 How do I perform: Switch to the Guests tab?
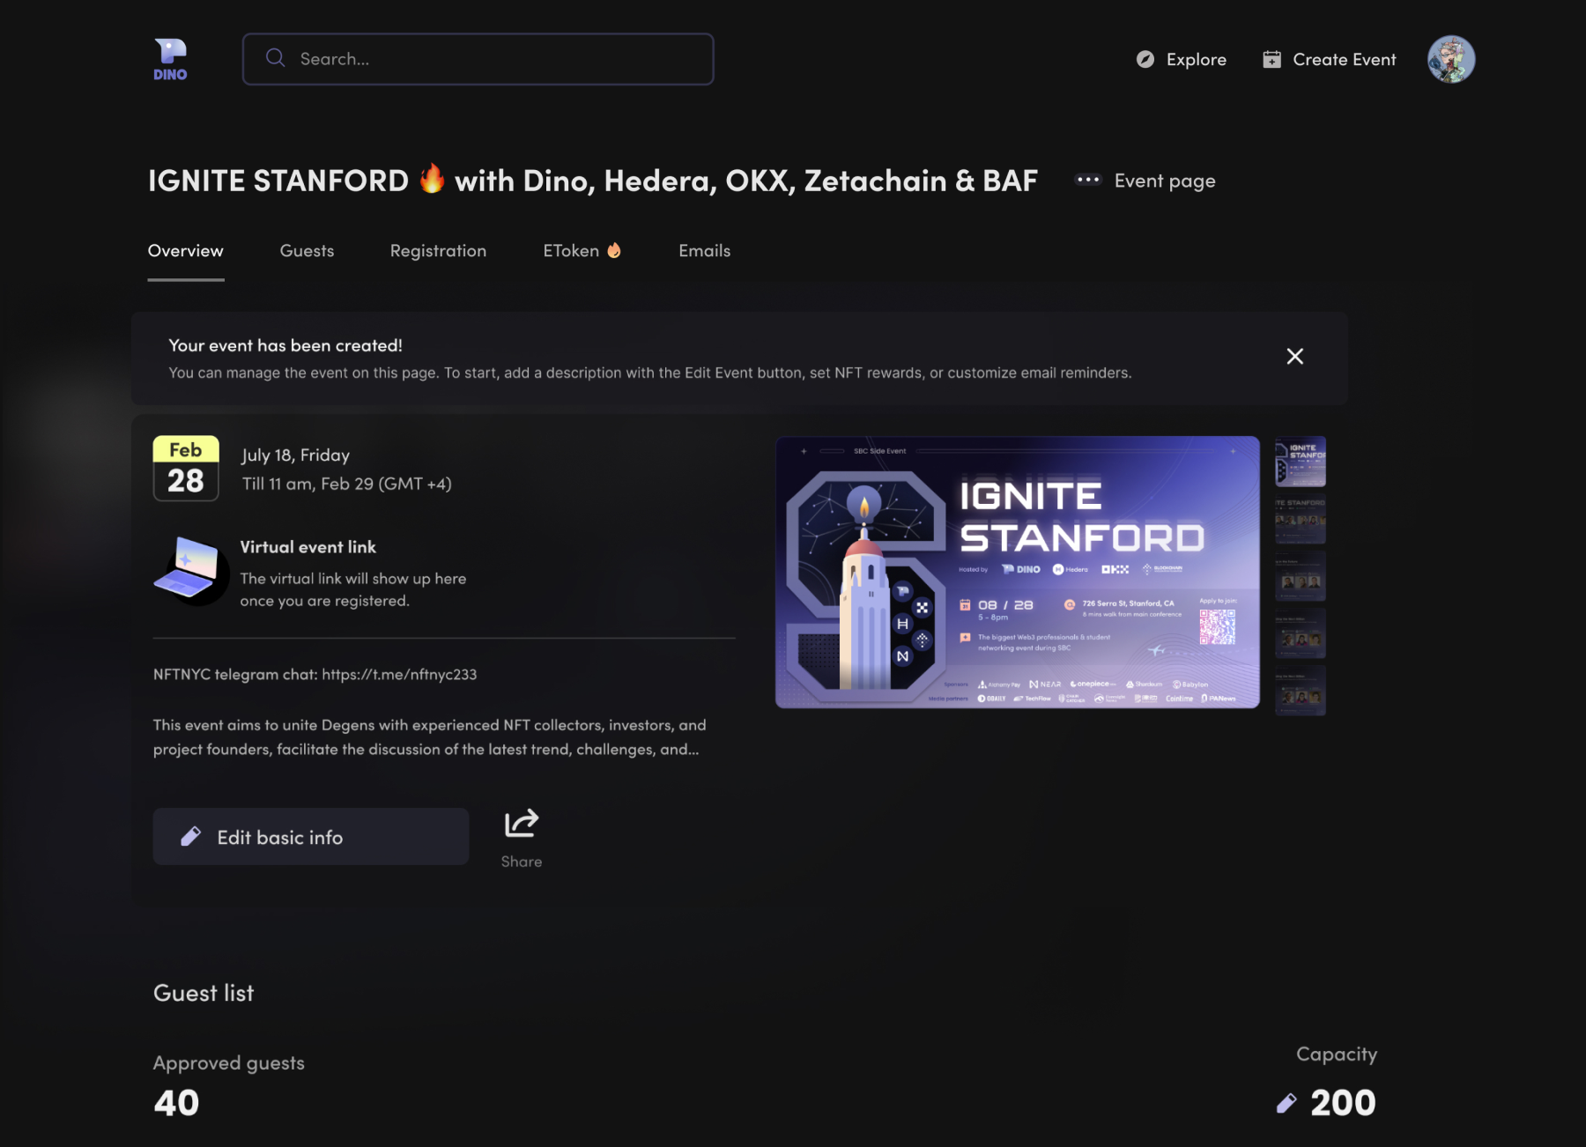click(307, 251)
